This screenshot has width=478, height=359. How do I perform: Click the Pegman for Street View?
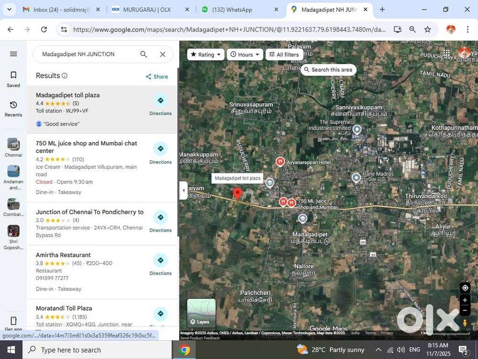point(464,323)
